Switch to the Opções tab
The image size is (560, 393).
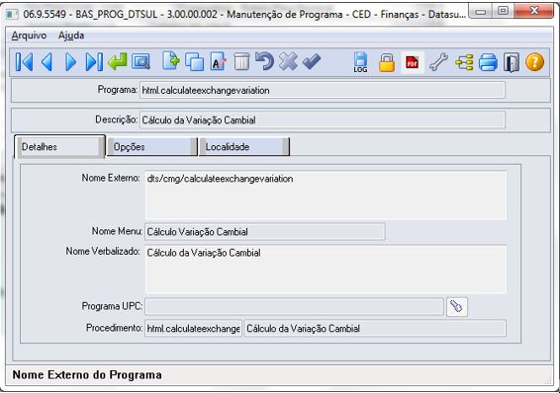(152, 147)
